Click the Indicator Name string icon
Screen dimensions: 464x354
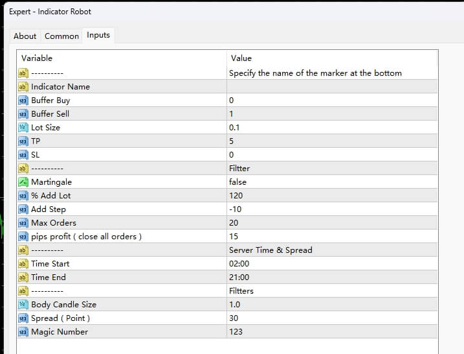pyautogui.click(x=23, y=87)
